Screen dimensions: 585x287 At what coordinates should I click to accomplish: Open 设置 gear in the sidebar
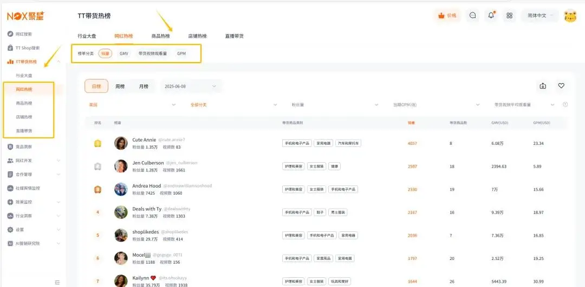(10, 230)
